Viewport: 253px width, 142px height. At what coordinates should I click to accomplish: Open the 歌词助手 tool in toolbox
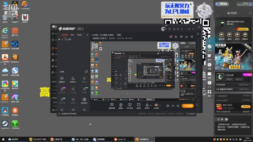click(x=84, y=101)
